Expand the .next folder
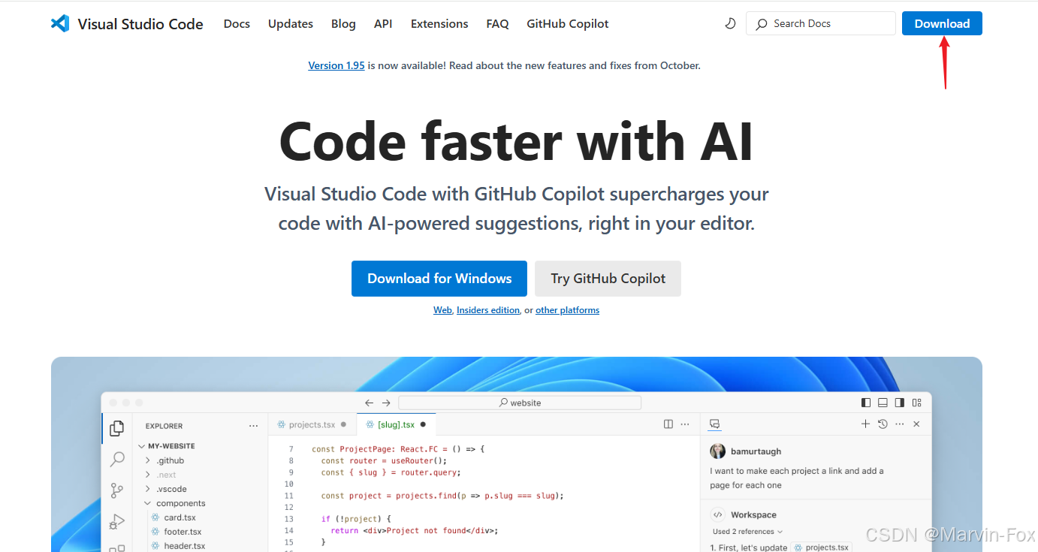1038x552 pixels. [x=148, y=475]
